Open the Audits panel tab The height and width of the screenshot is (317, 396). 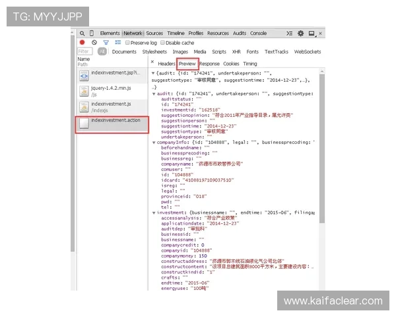(240, 33)
